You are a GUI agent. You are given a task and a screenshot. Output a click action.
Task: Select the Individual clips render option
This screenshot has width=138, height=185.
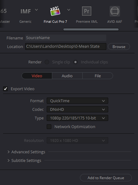(x=75, y=62)
